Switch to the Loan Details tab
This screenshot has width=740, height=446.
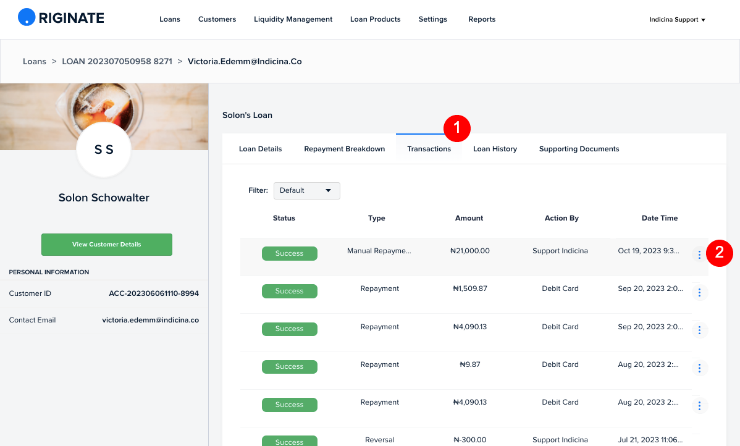click(x=261, y=149)
